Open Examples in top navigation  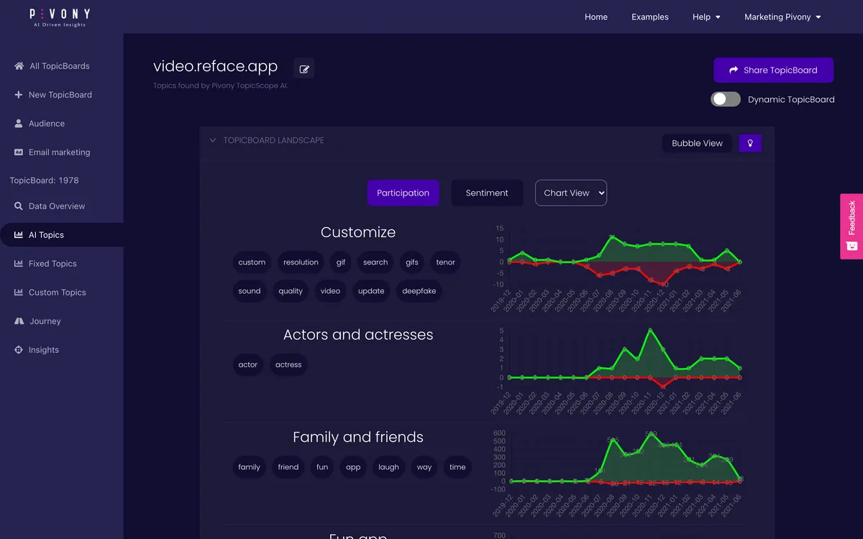pos(650,17)
